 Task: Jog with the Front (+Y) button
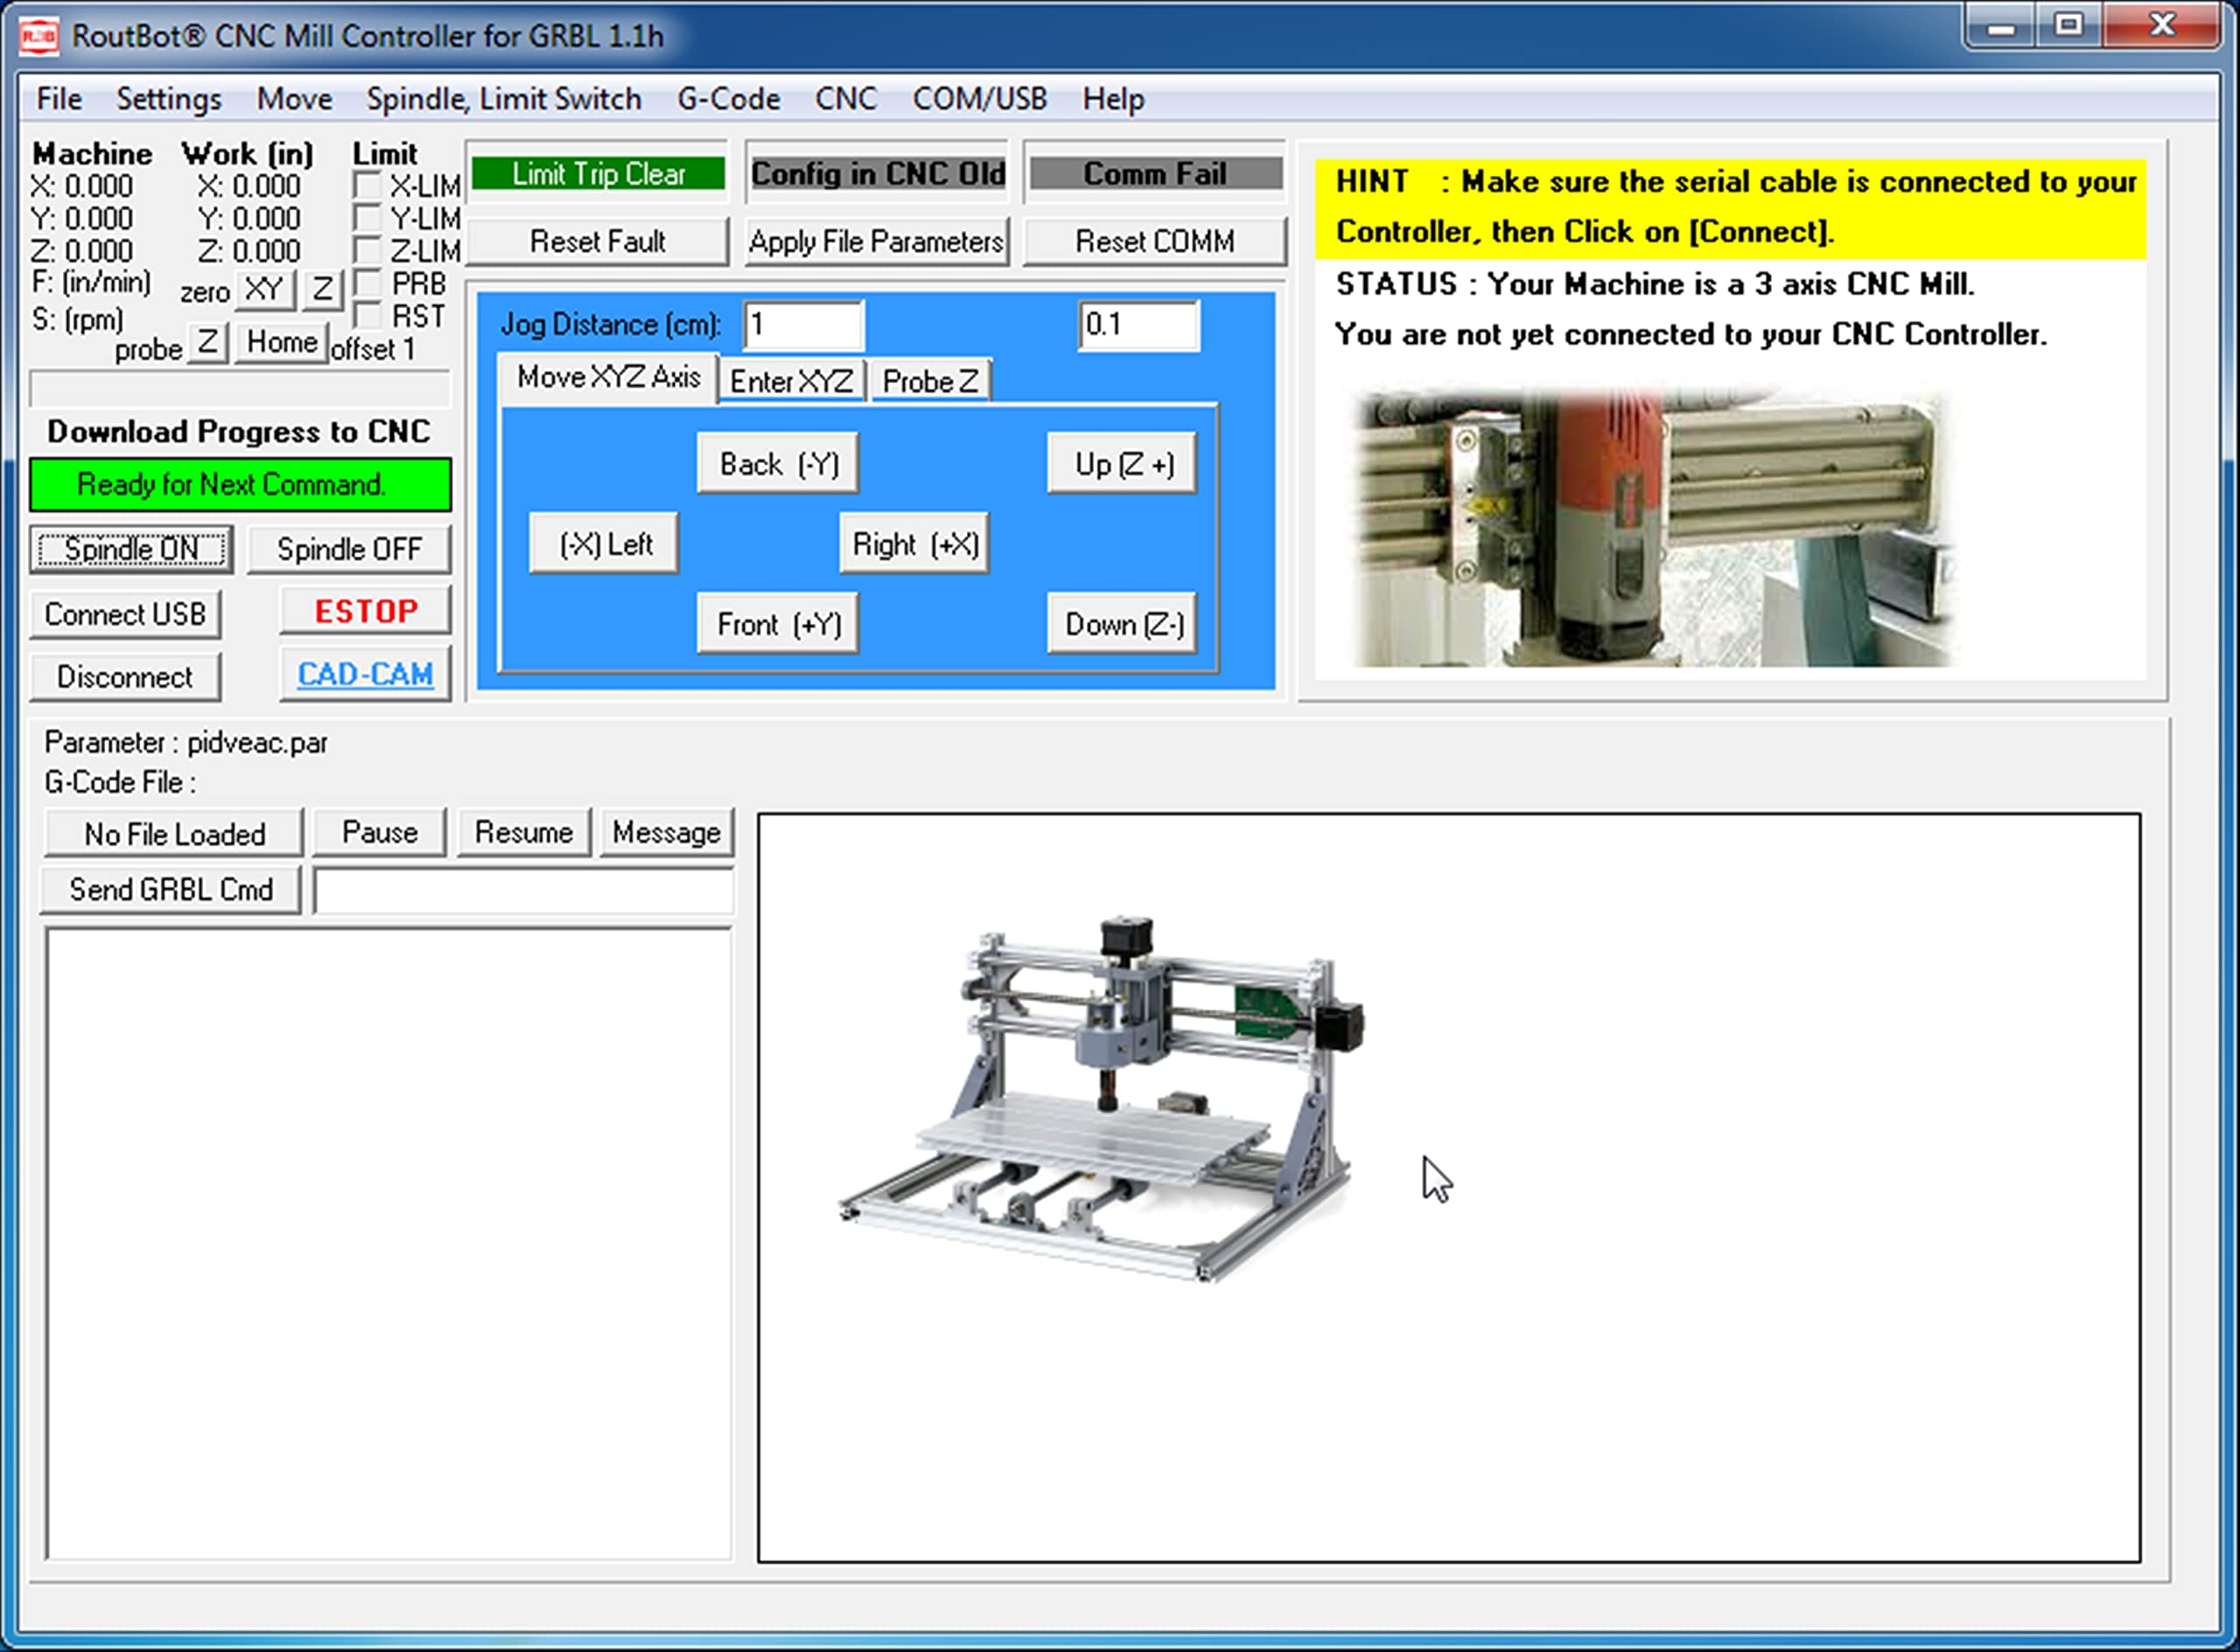coord(778,624)
